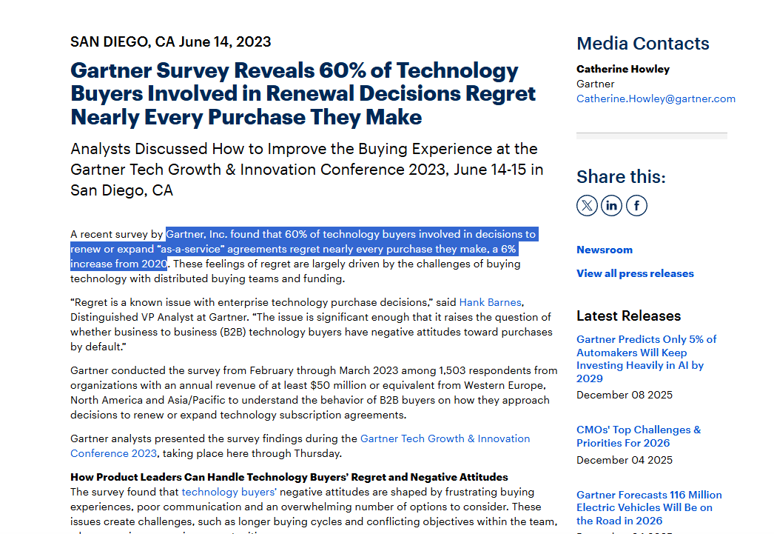Share article on X (Twitter) icon
This screenshot has width=774, height=534.
click(587, 205)
